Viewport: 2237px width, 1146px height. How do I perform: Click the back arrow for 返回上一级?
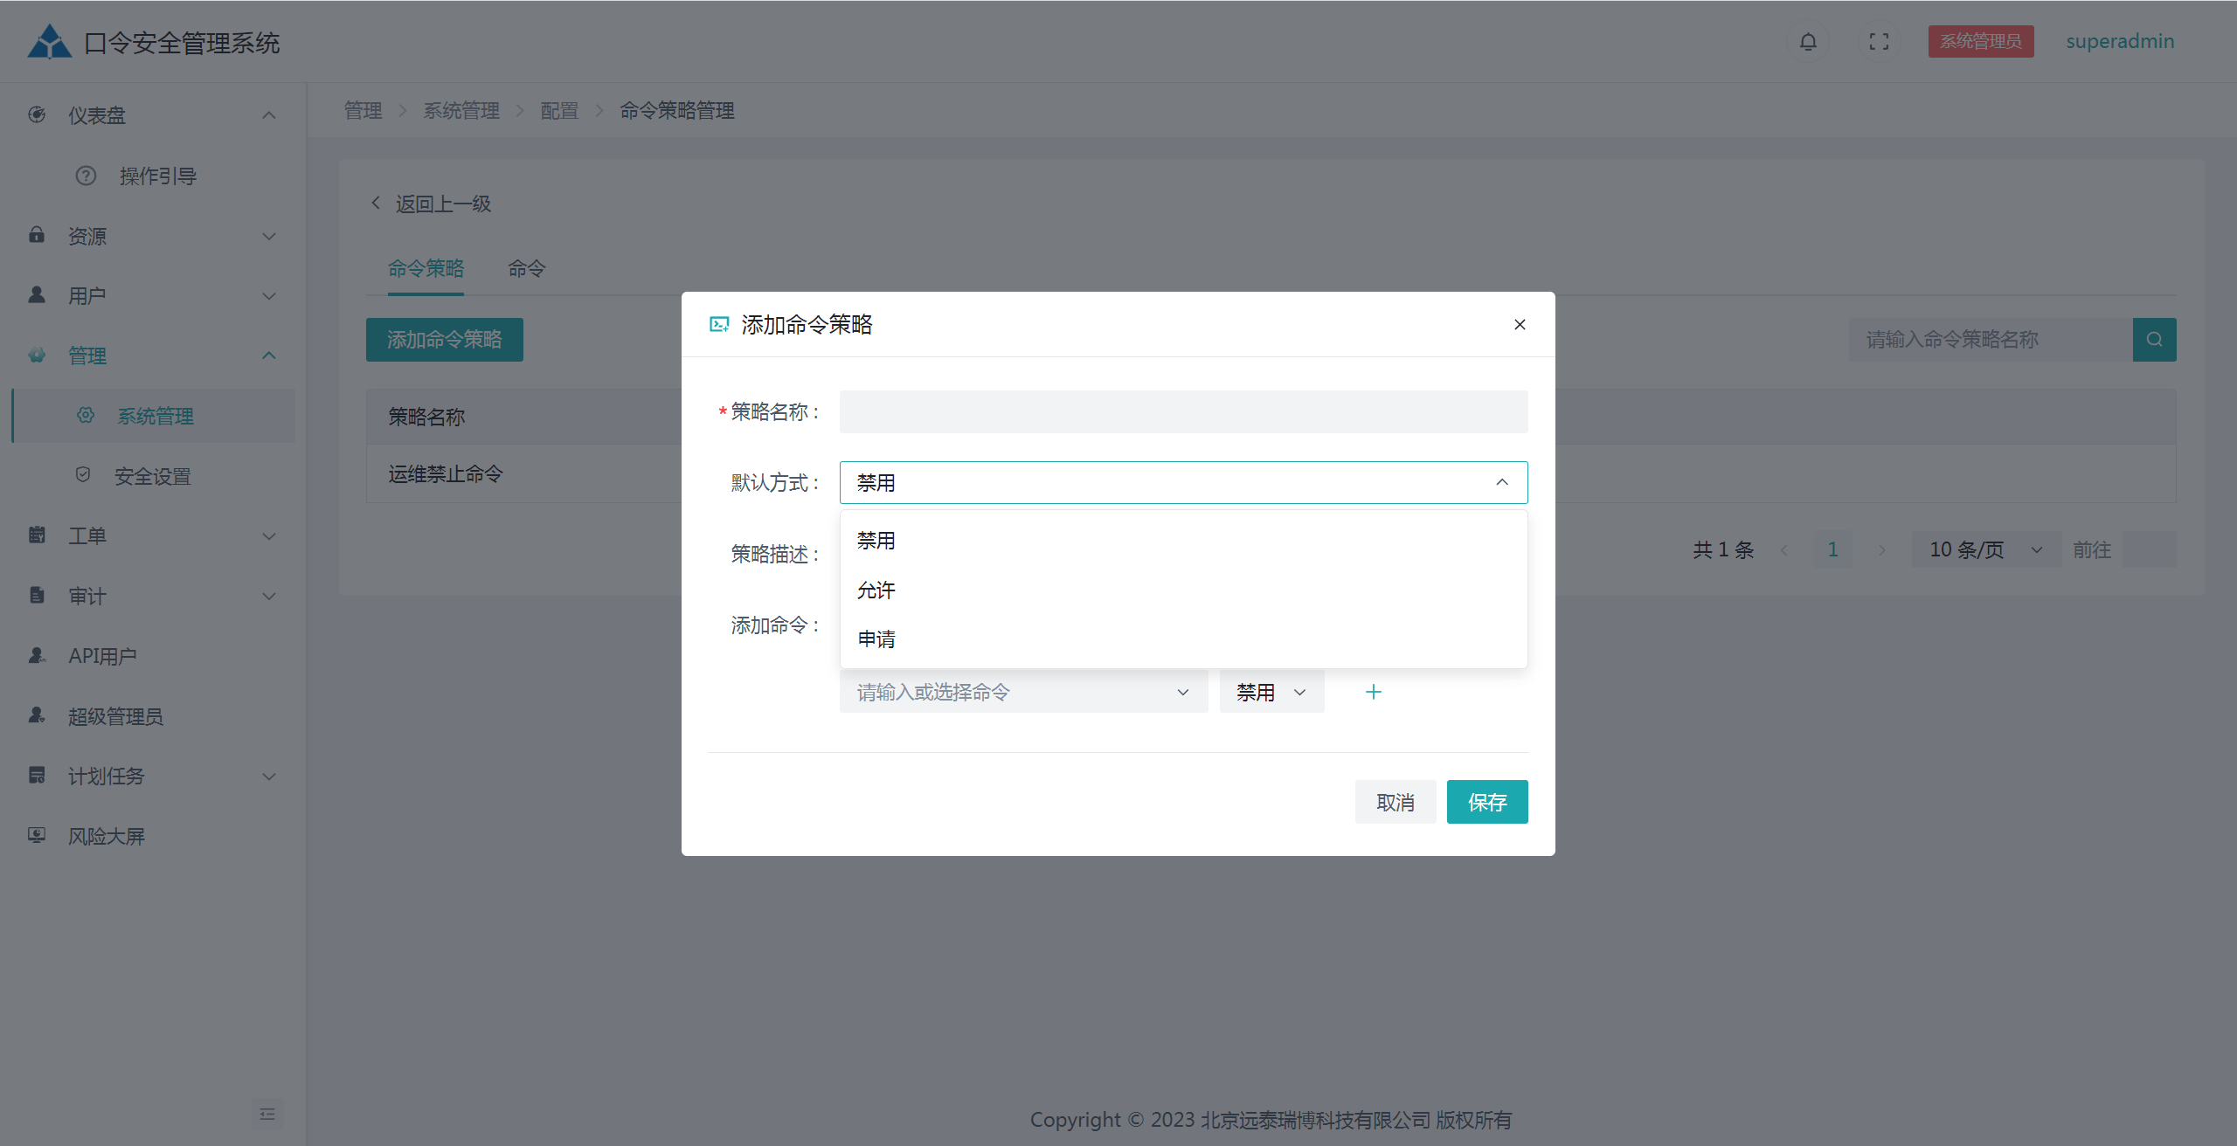(377, 204)
